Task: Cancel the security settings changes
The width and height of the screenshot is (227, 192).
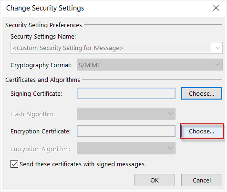Action: (x=202, y=180)
